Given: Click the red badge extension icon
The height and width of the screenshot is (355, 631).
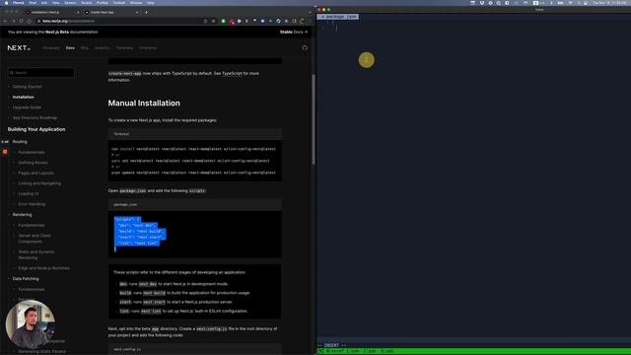Looking at the screenshot, I should [232, 22].
